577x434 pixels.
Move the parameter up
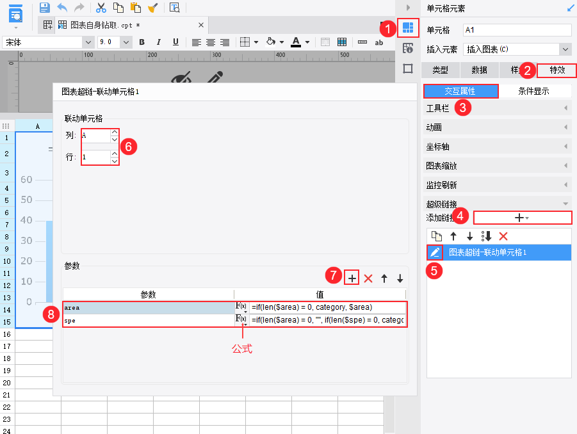384,278
